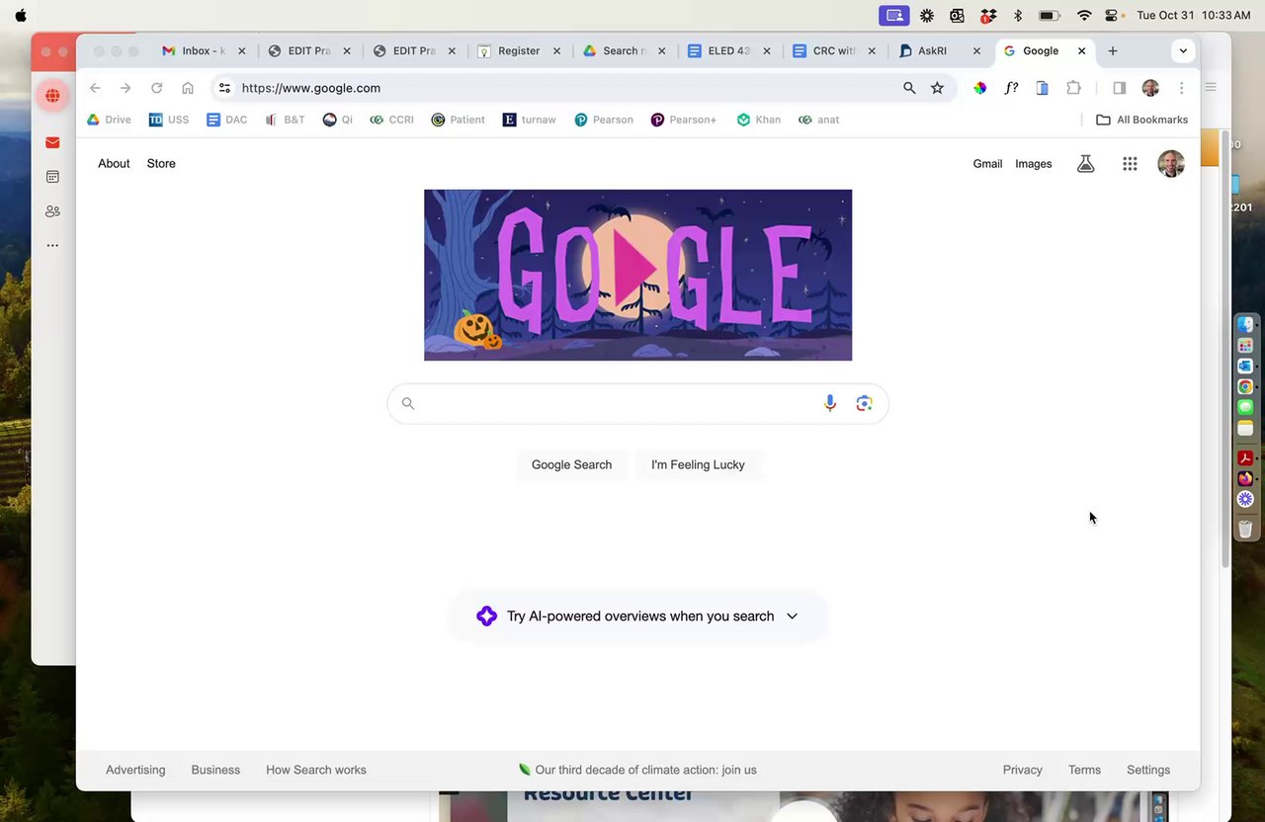This screenshot has height=822, width=1265.
Task: Click the forward navigation arrow
Action: (x=126, y=88)
